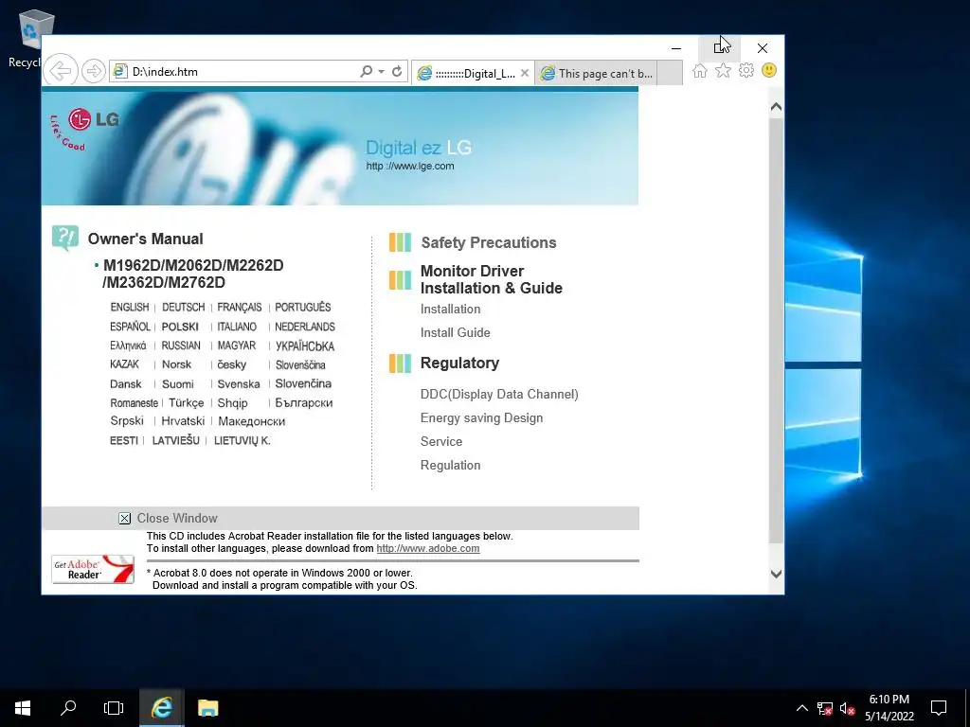970x727 pixels.
Task: Select the Slovenčina manual
Action: point(303,383)
